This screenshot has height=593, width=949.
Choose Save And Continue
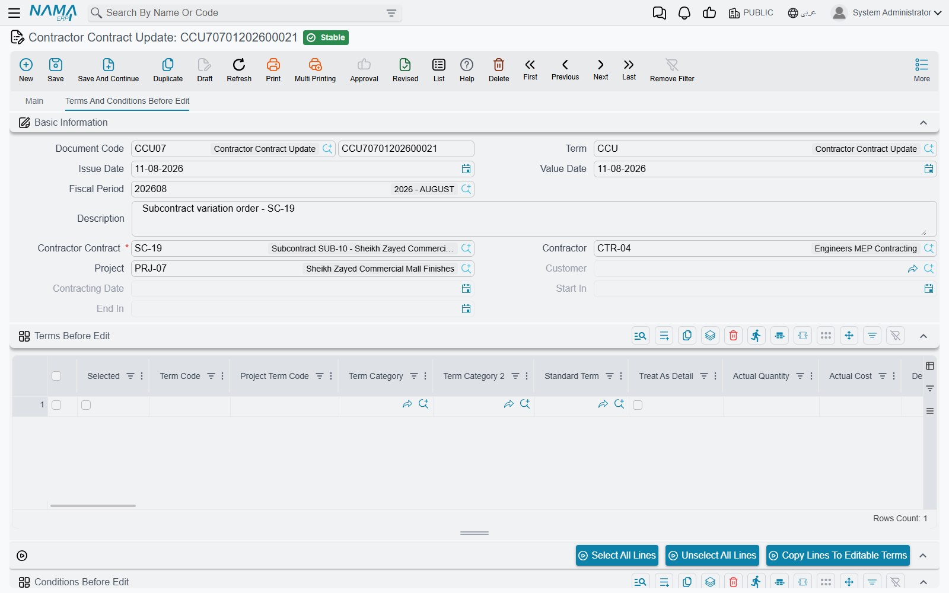(109, 70)
